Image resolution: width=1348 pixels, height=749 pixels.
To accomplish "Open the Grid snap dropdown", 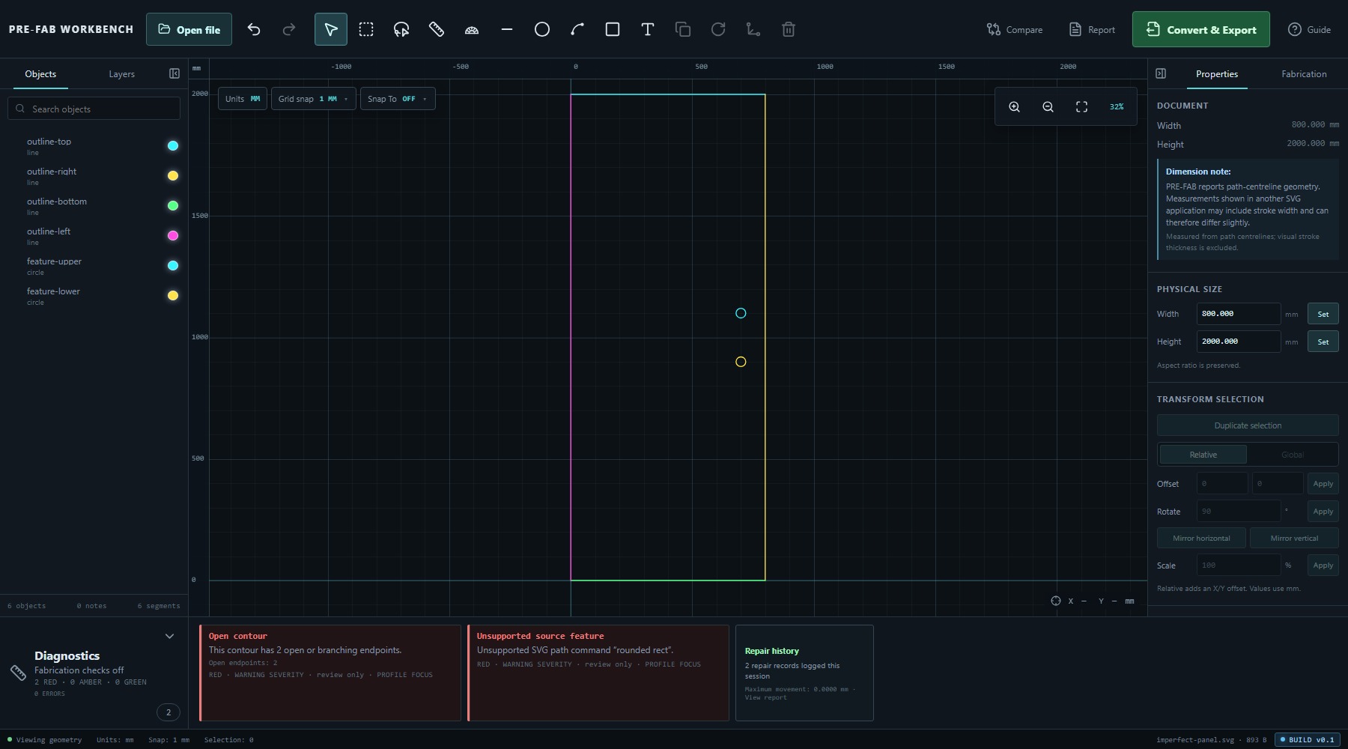I will tap(313, 99).
